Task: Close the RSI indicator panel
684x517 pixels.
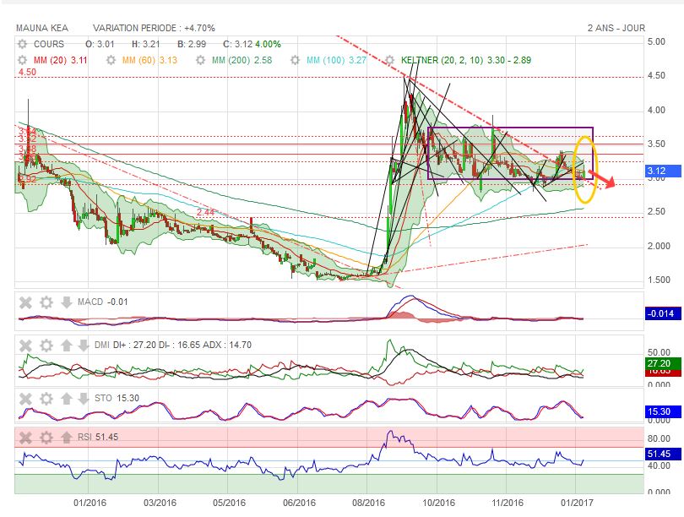Action: pos(25,438)
